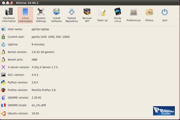Click the current user value with UID 1000
Viewport: 180px width, 120px height.
[x=51, y=37]
